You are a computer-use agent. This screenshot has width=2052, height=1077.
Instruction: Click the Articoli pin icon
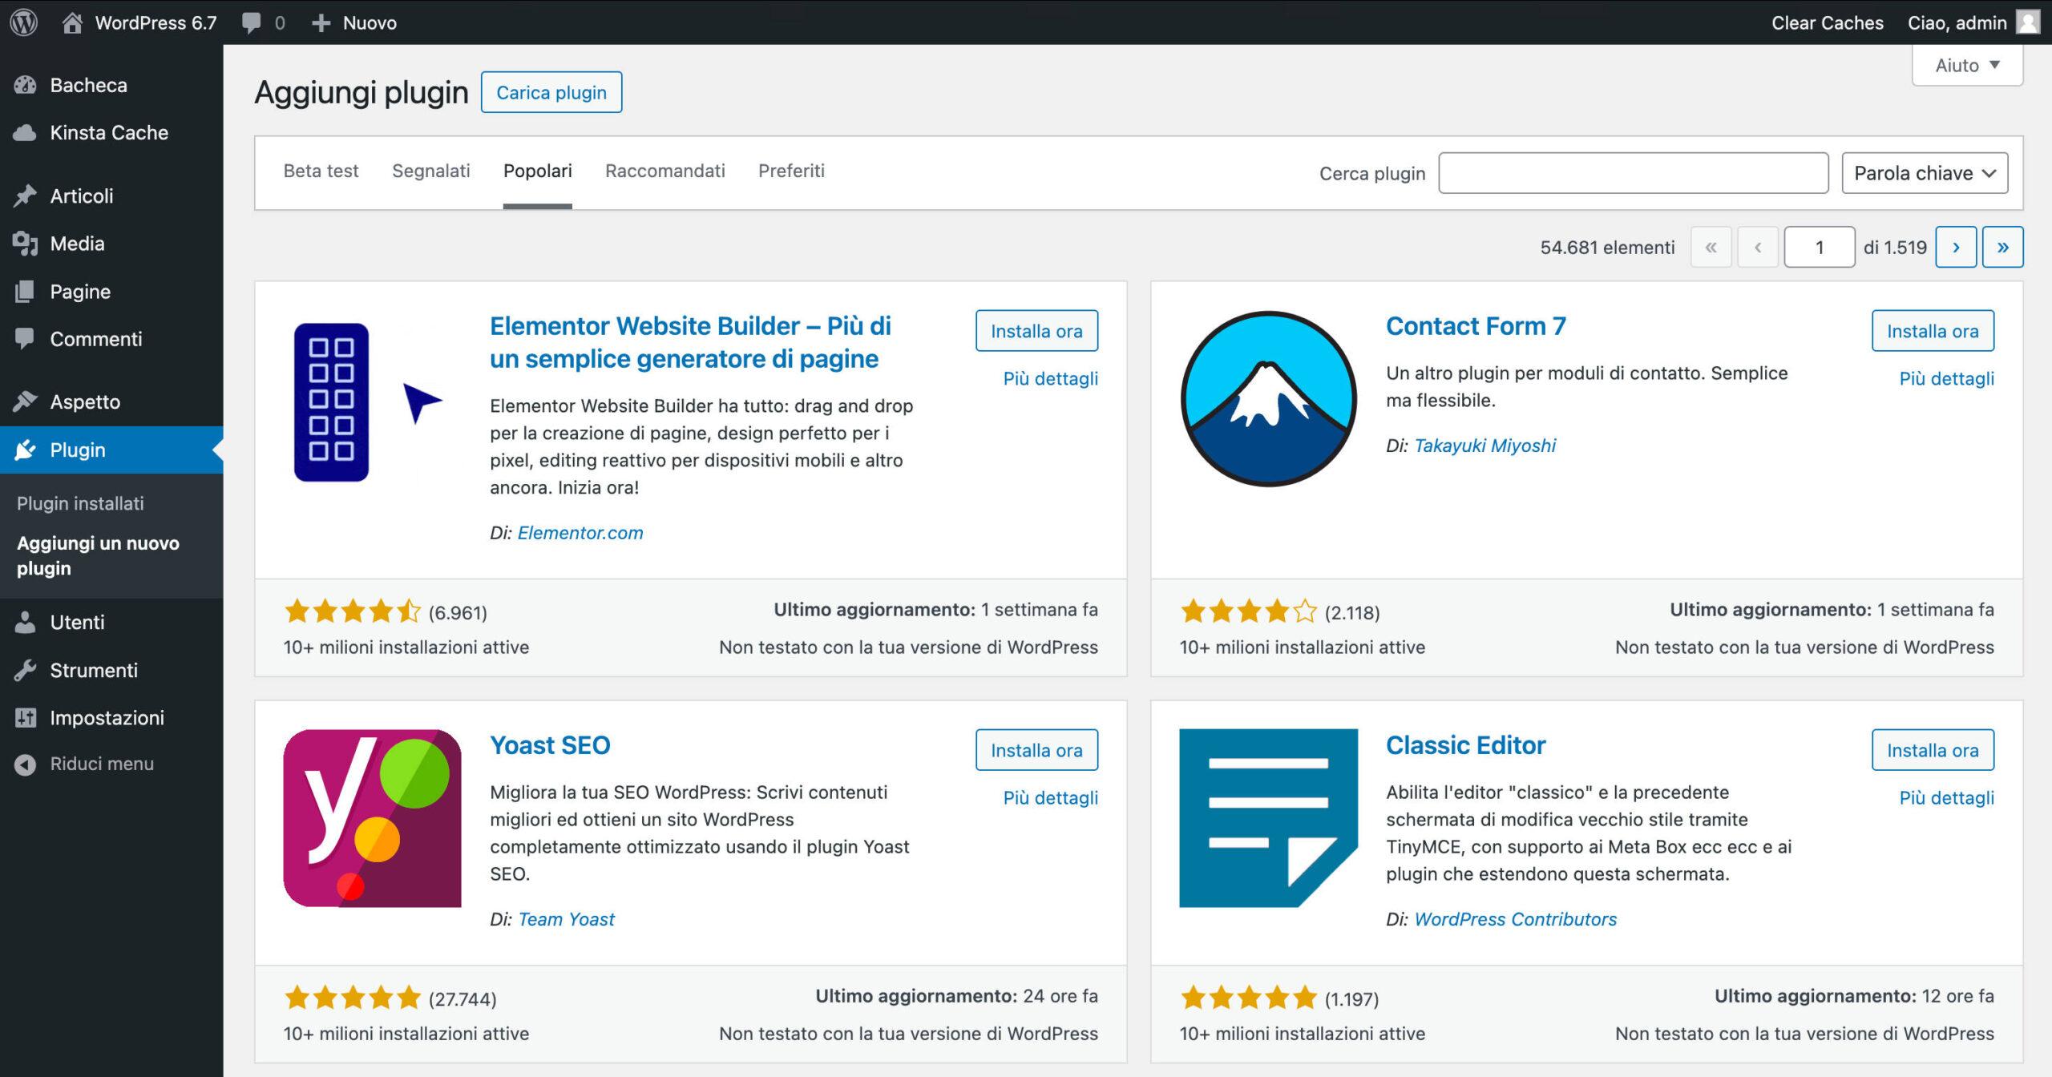25,196
